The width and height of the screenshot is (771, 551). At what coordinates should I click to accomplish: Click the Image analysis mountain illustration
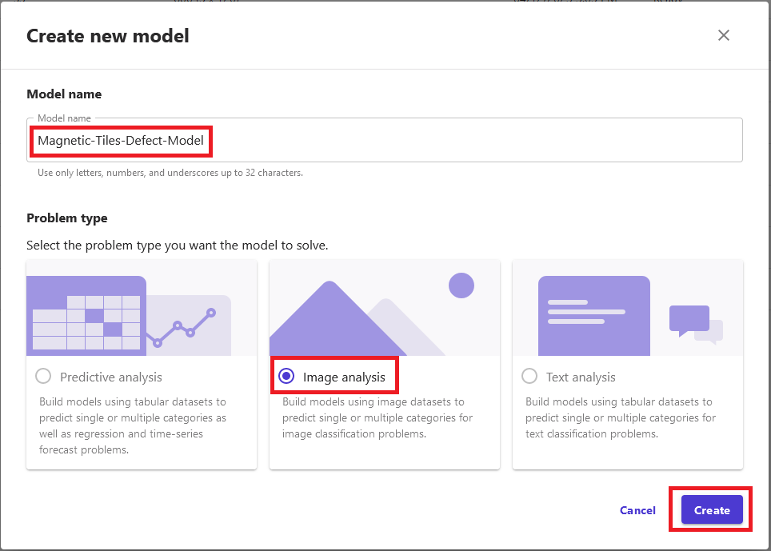coord(385,308)
